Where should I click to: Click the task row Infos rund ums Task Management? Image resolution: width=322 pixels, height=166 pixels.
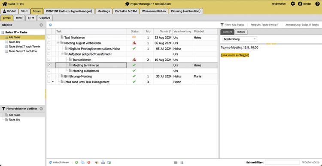tap(132, 82)
